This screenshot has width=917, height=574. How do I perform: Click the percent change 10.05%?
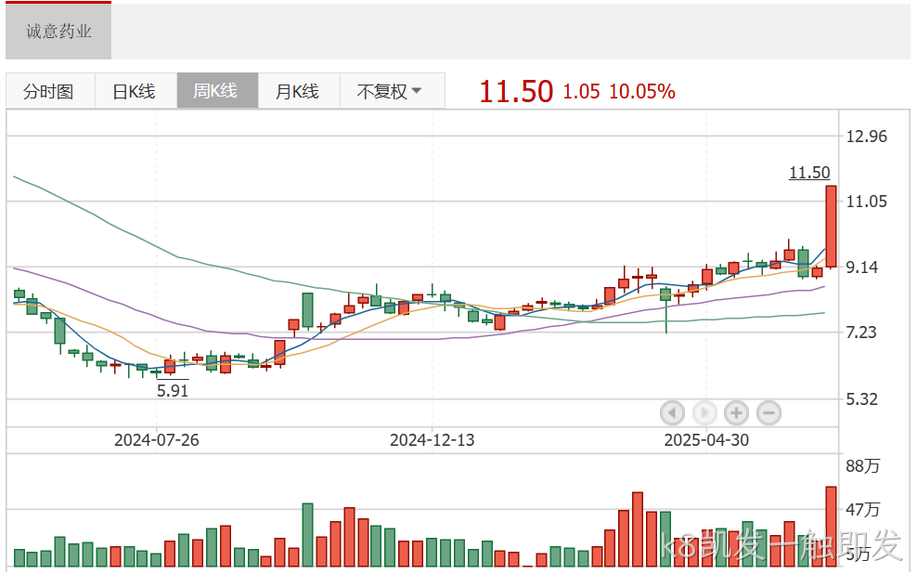click(642, 92)
